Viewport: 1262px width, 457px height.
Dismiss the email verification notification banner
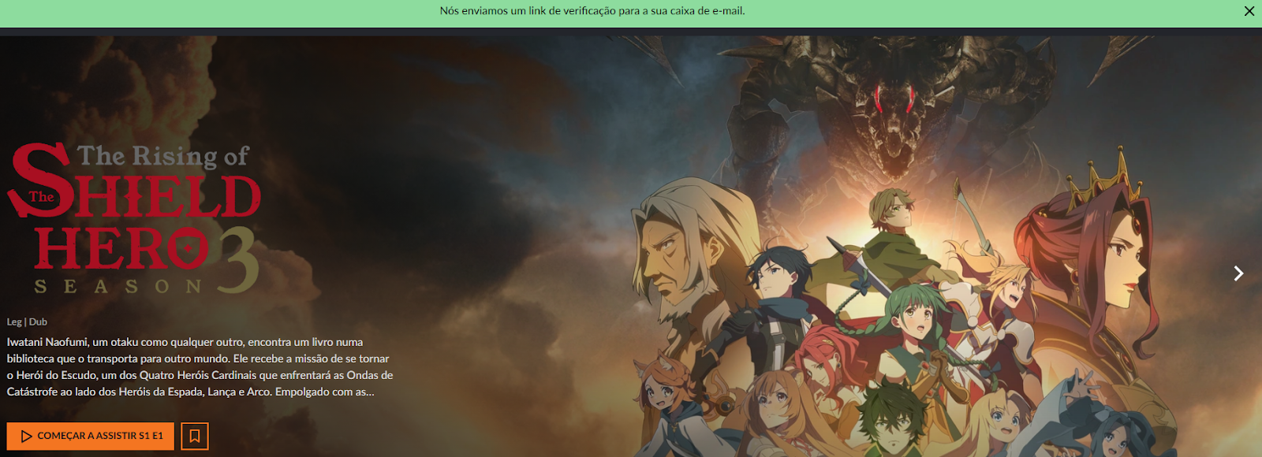tap(1249, 11)
